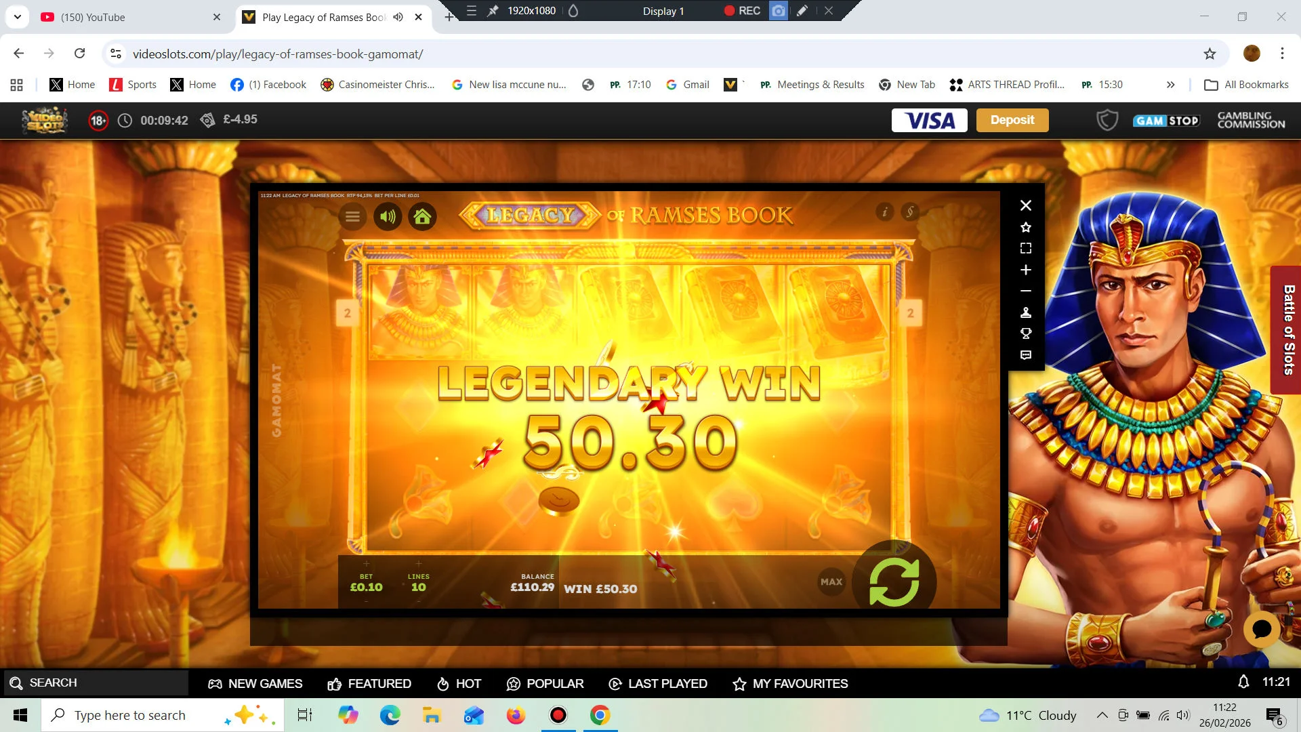Click the VISA payment logo
This screenshot has height=732, width=1301.
pyautogui.click(x=930, y=121)
